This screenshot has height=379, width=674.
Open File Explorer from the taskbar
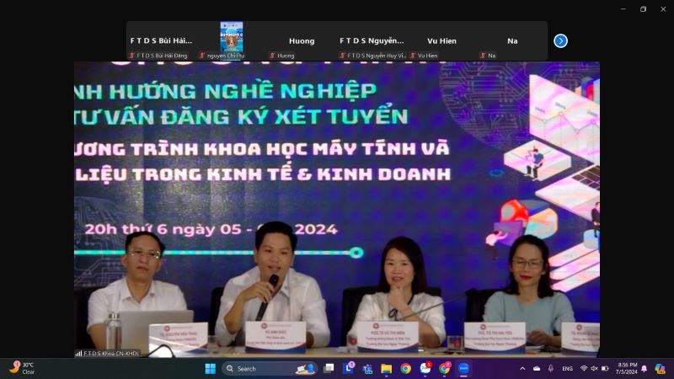click(x=387, y=369)
